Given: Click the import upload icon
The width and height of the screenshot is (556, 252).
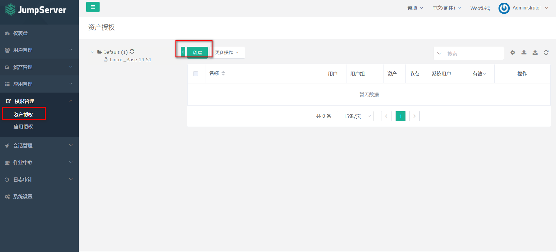Looking at the screenshot, I should [x=535, y=52].
